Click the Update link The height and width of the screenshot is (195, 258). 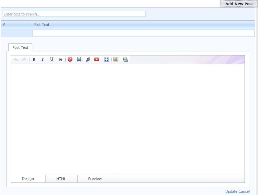coord(231,191)
